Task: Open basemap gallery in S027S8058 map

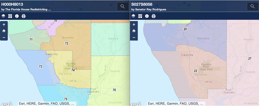Action: [140, 16]
